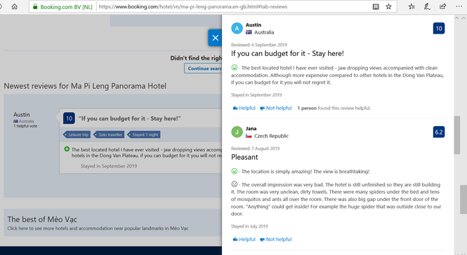Toggle Reading view book icon
This screenshot has height=255, width=467.
(x=376, y=6)
